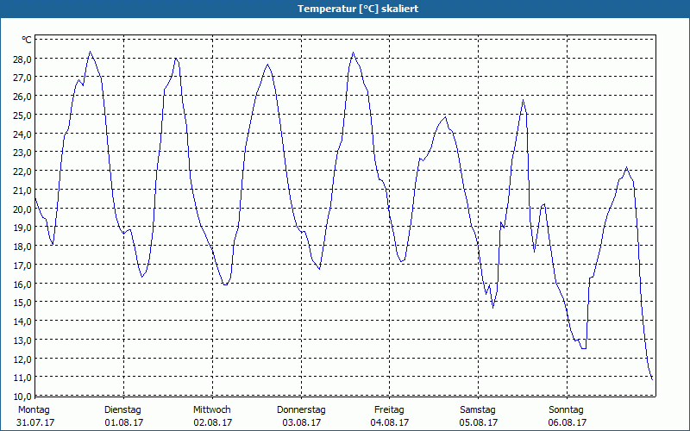Select the 16,0 y-axis label
This screenshot has width=690, height=431.
[22, 284]
